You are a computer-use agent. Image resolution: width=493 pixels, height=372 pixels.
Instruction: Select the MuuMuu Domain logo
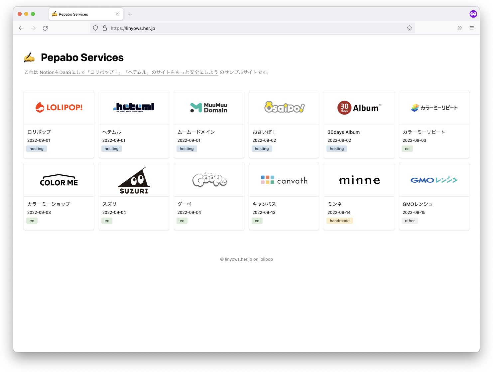pyautogui.click(x=209, y=107)
